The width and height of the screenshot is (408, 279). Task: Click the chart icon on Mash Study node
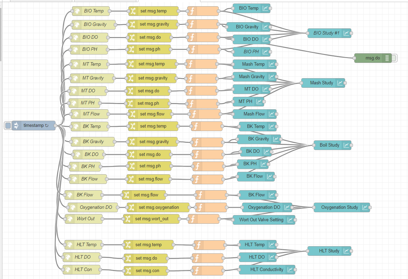pyautogui.click(x=340, y=83)
